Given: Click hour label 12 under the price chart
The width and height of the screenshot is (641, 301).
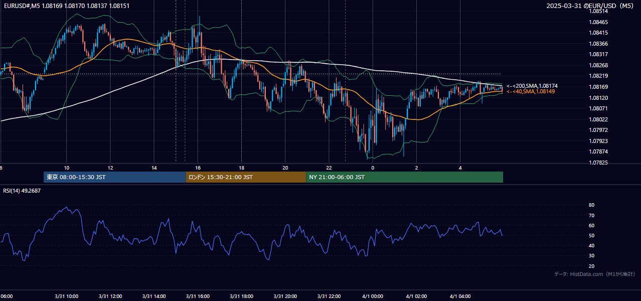Looking at the screenshot, I should point(110,168).
